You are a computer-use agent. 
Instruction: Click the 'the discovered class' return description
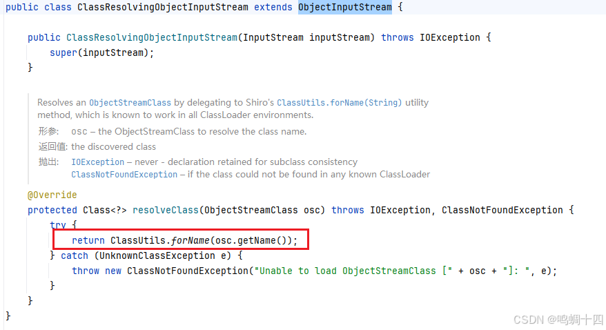[113, 147]
